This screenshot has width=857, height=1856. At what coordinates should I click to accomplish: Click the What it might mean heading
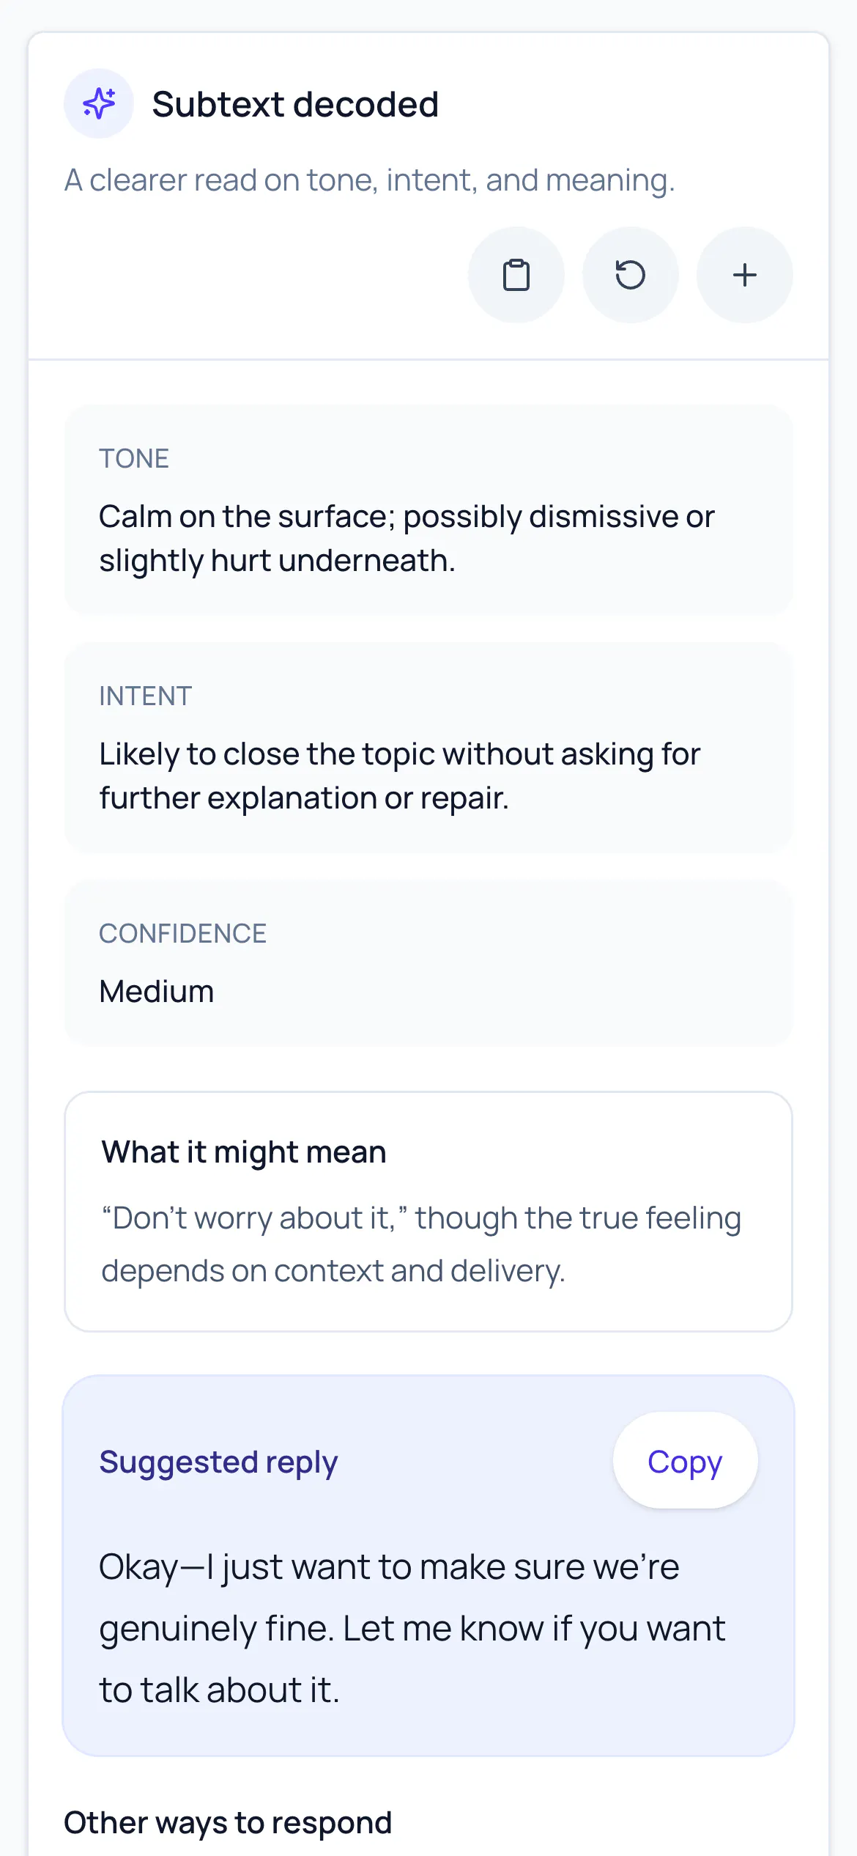[x=243, y=1152]
